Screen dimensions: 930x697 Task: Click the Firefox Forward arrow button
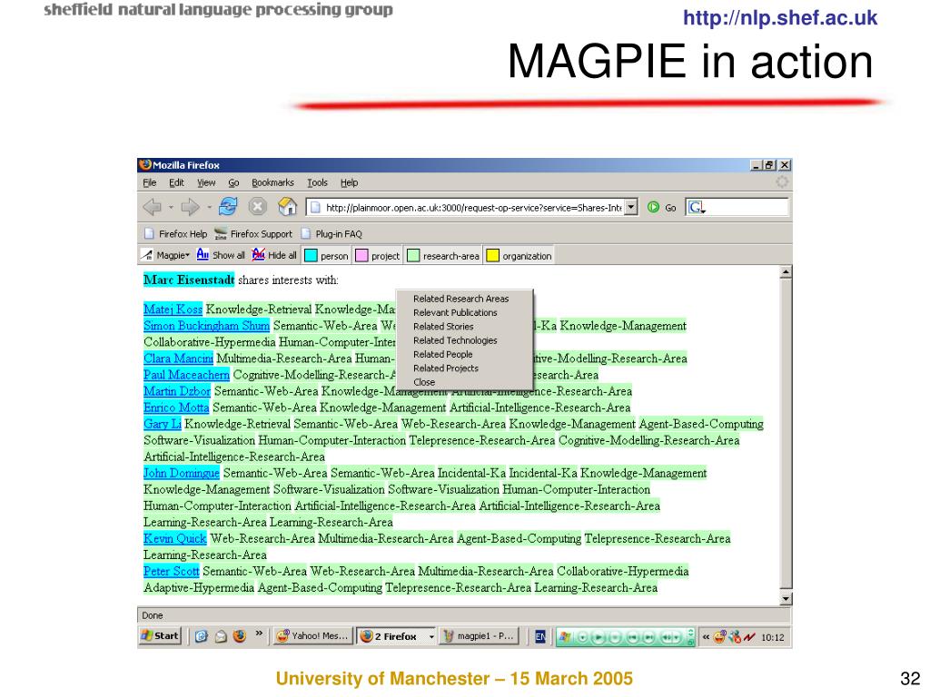click(190, 207)
